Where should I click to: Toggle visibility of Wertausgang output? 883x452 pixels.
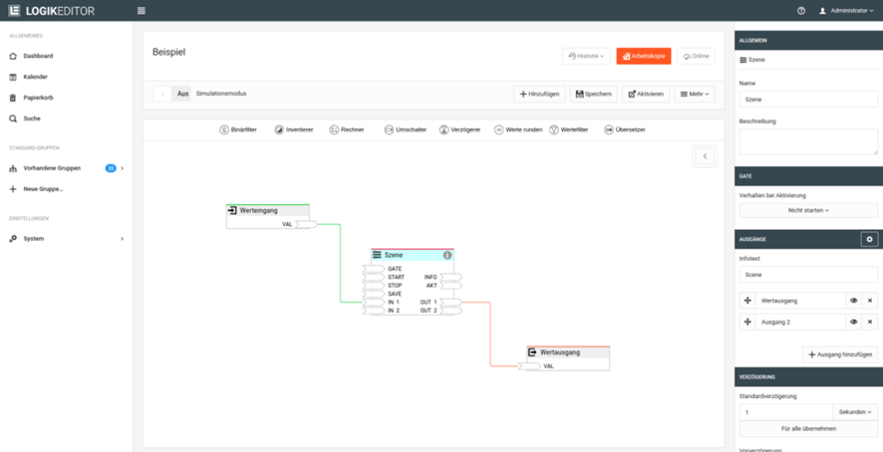click(x=853, y=301)
